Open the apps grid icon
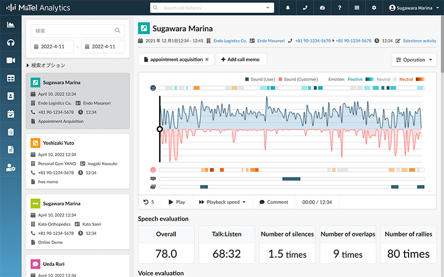Viewport: 444px width, 277px height. (x=357, y=8)
